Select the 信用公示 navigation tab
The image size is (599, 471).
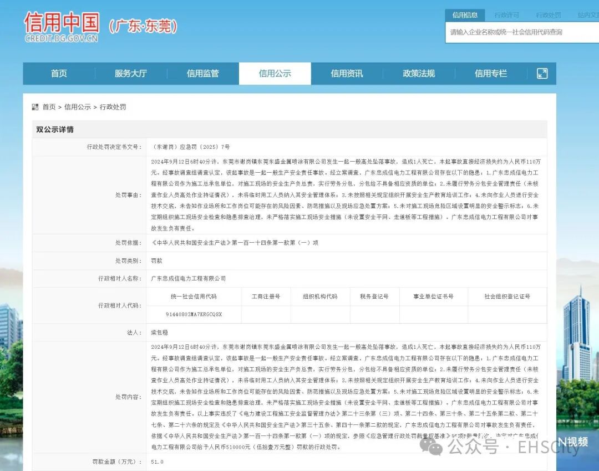click(x=275, y=73)
